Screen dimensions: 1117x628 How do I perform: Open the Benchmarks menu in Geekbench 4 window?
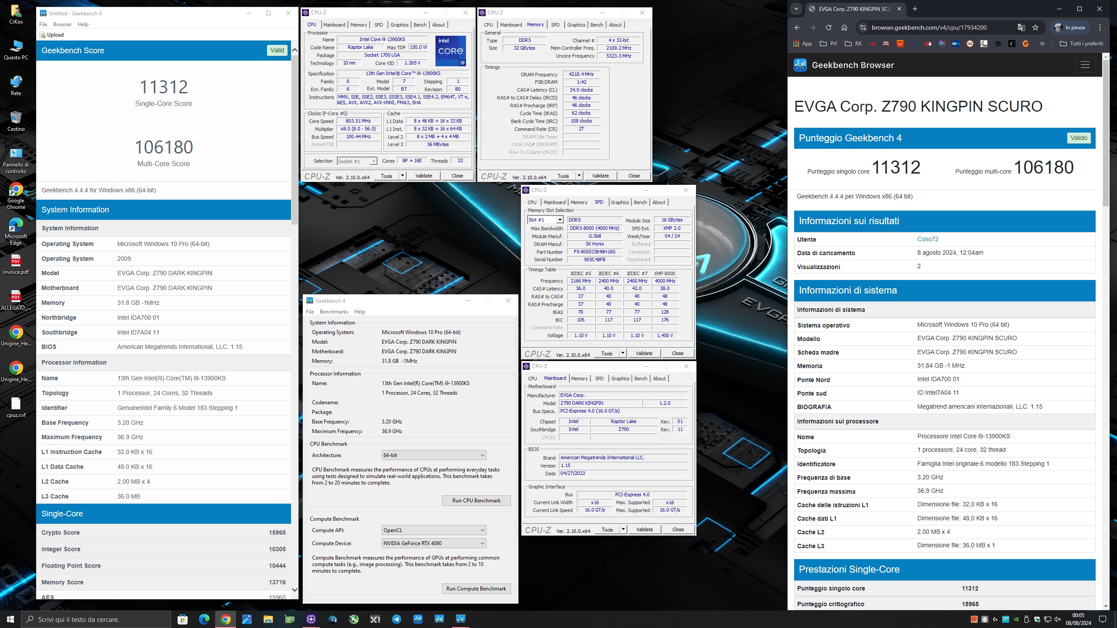click(x=334, y=312)
